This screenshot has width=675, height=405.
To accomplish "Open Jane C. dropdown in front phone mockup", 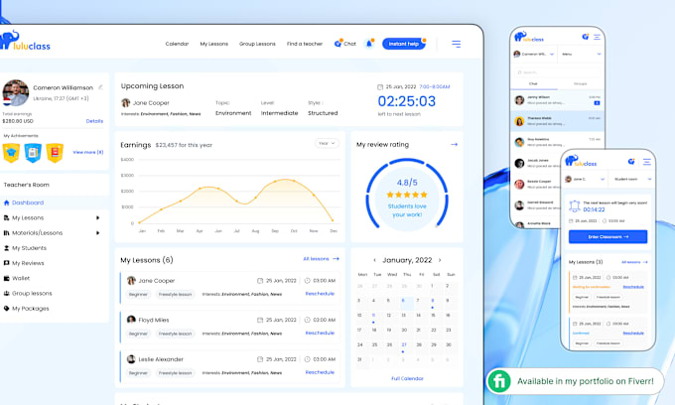I will tap(585, 179).
